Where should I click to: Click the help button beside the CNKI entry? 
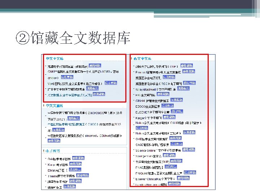coord(67,77)
